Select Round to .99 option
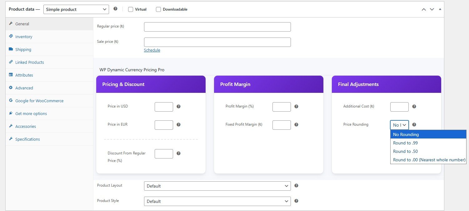This screenshot has height=211, width=469. pyautogui.click(x=405, y=143)
